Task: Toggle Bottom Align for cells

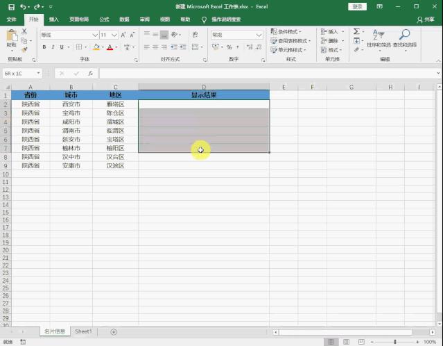Action: 164,35
